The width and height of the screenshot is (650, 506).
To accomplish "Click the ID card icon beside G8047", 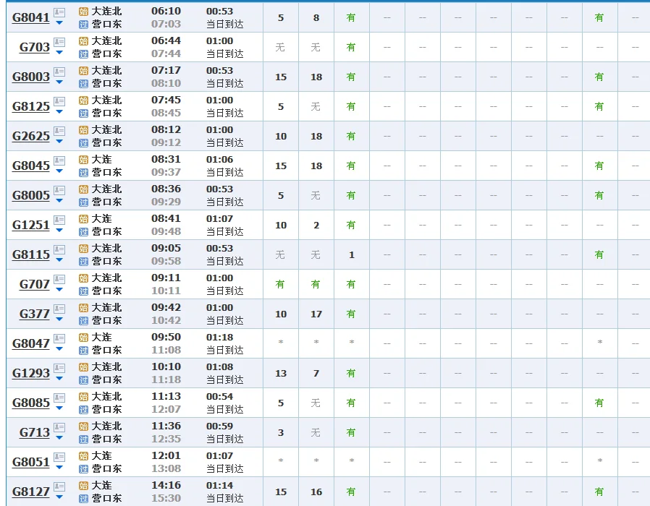I will [59, 338].
